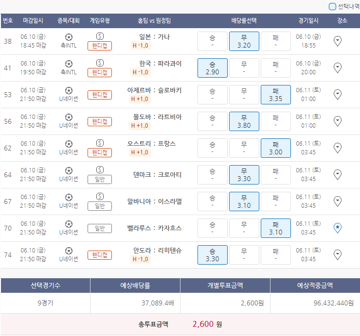Click 패 option for 한국 : 파라과이
This screenshot has width=360, height=336.
pos(276,68)
